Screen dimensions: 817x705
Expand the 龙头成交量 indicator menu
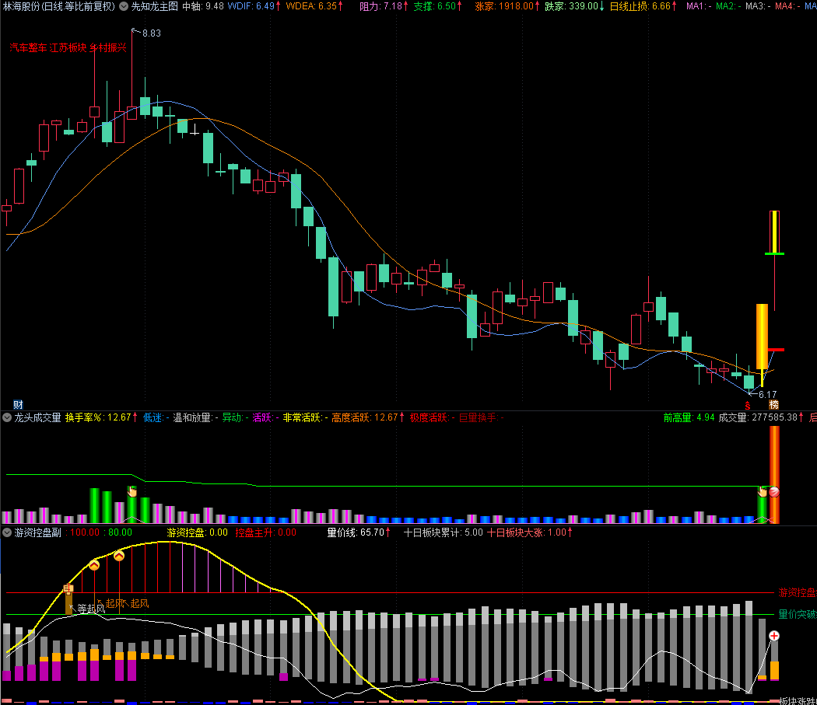(7, 417)
